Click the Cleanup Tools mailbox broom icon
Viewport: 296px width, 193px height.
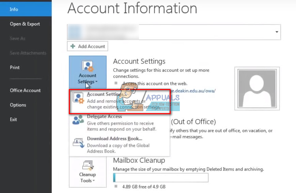point(88,165)
